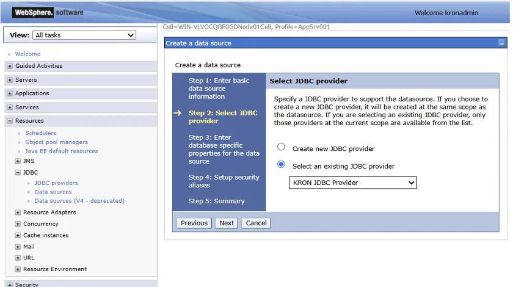Select the existing JDBC provider radio
This screenshot has width=513, height=287.
281,164
